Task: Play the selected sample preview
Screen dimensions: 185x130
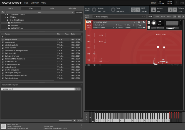Action: coord(75,121)
